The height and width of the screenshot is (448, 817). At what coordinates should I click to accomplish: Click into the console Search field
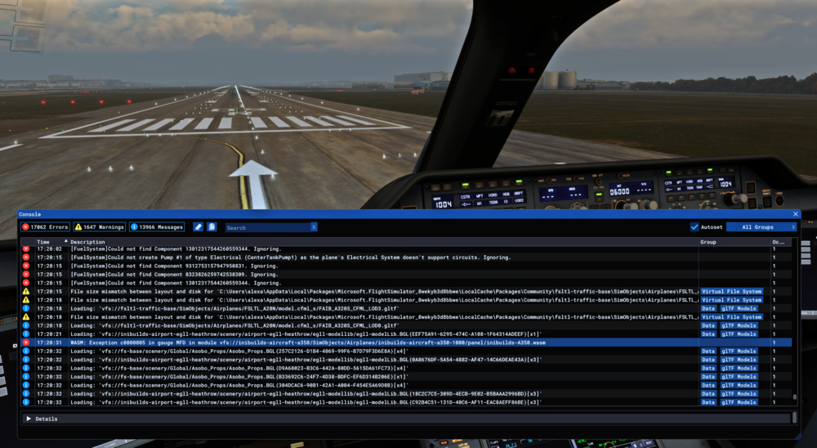[268, 227]
